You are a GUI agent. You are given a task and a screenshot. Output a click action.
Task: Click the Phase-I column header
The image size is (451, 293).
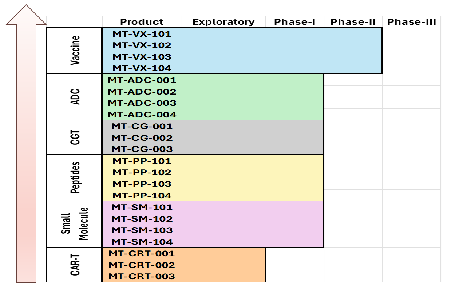(294, 22)
